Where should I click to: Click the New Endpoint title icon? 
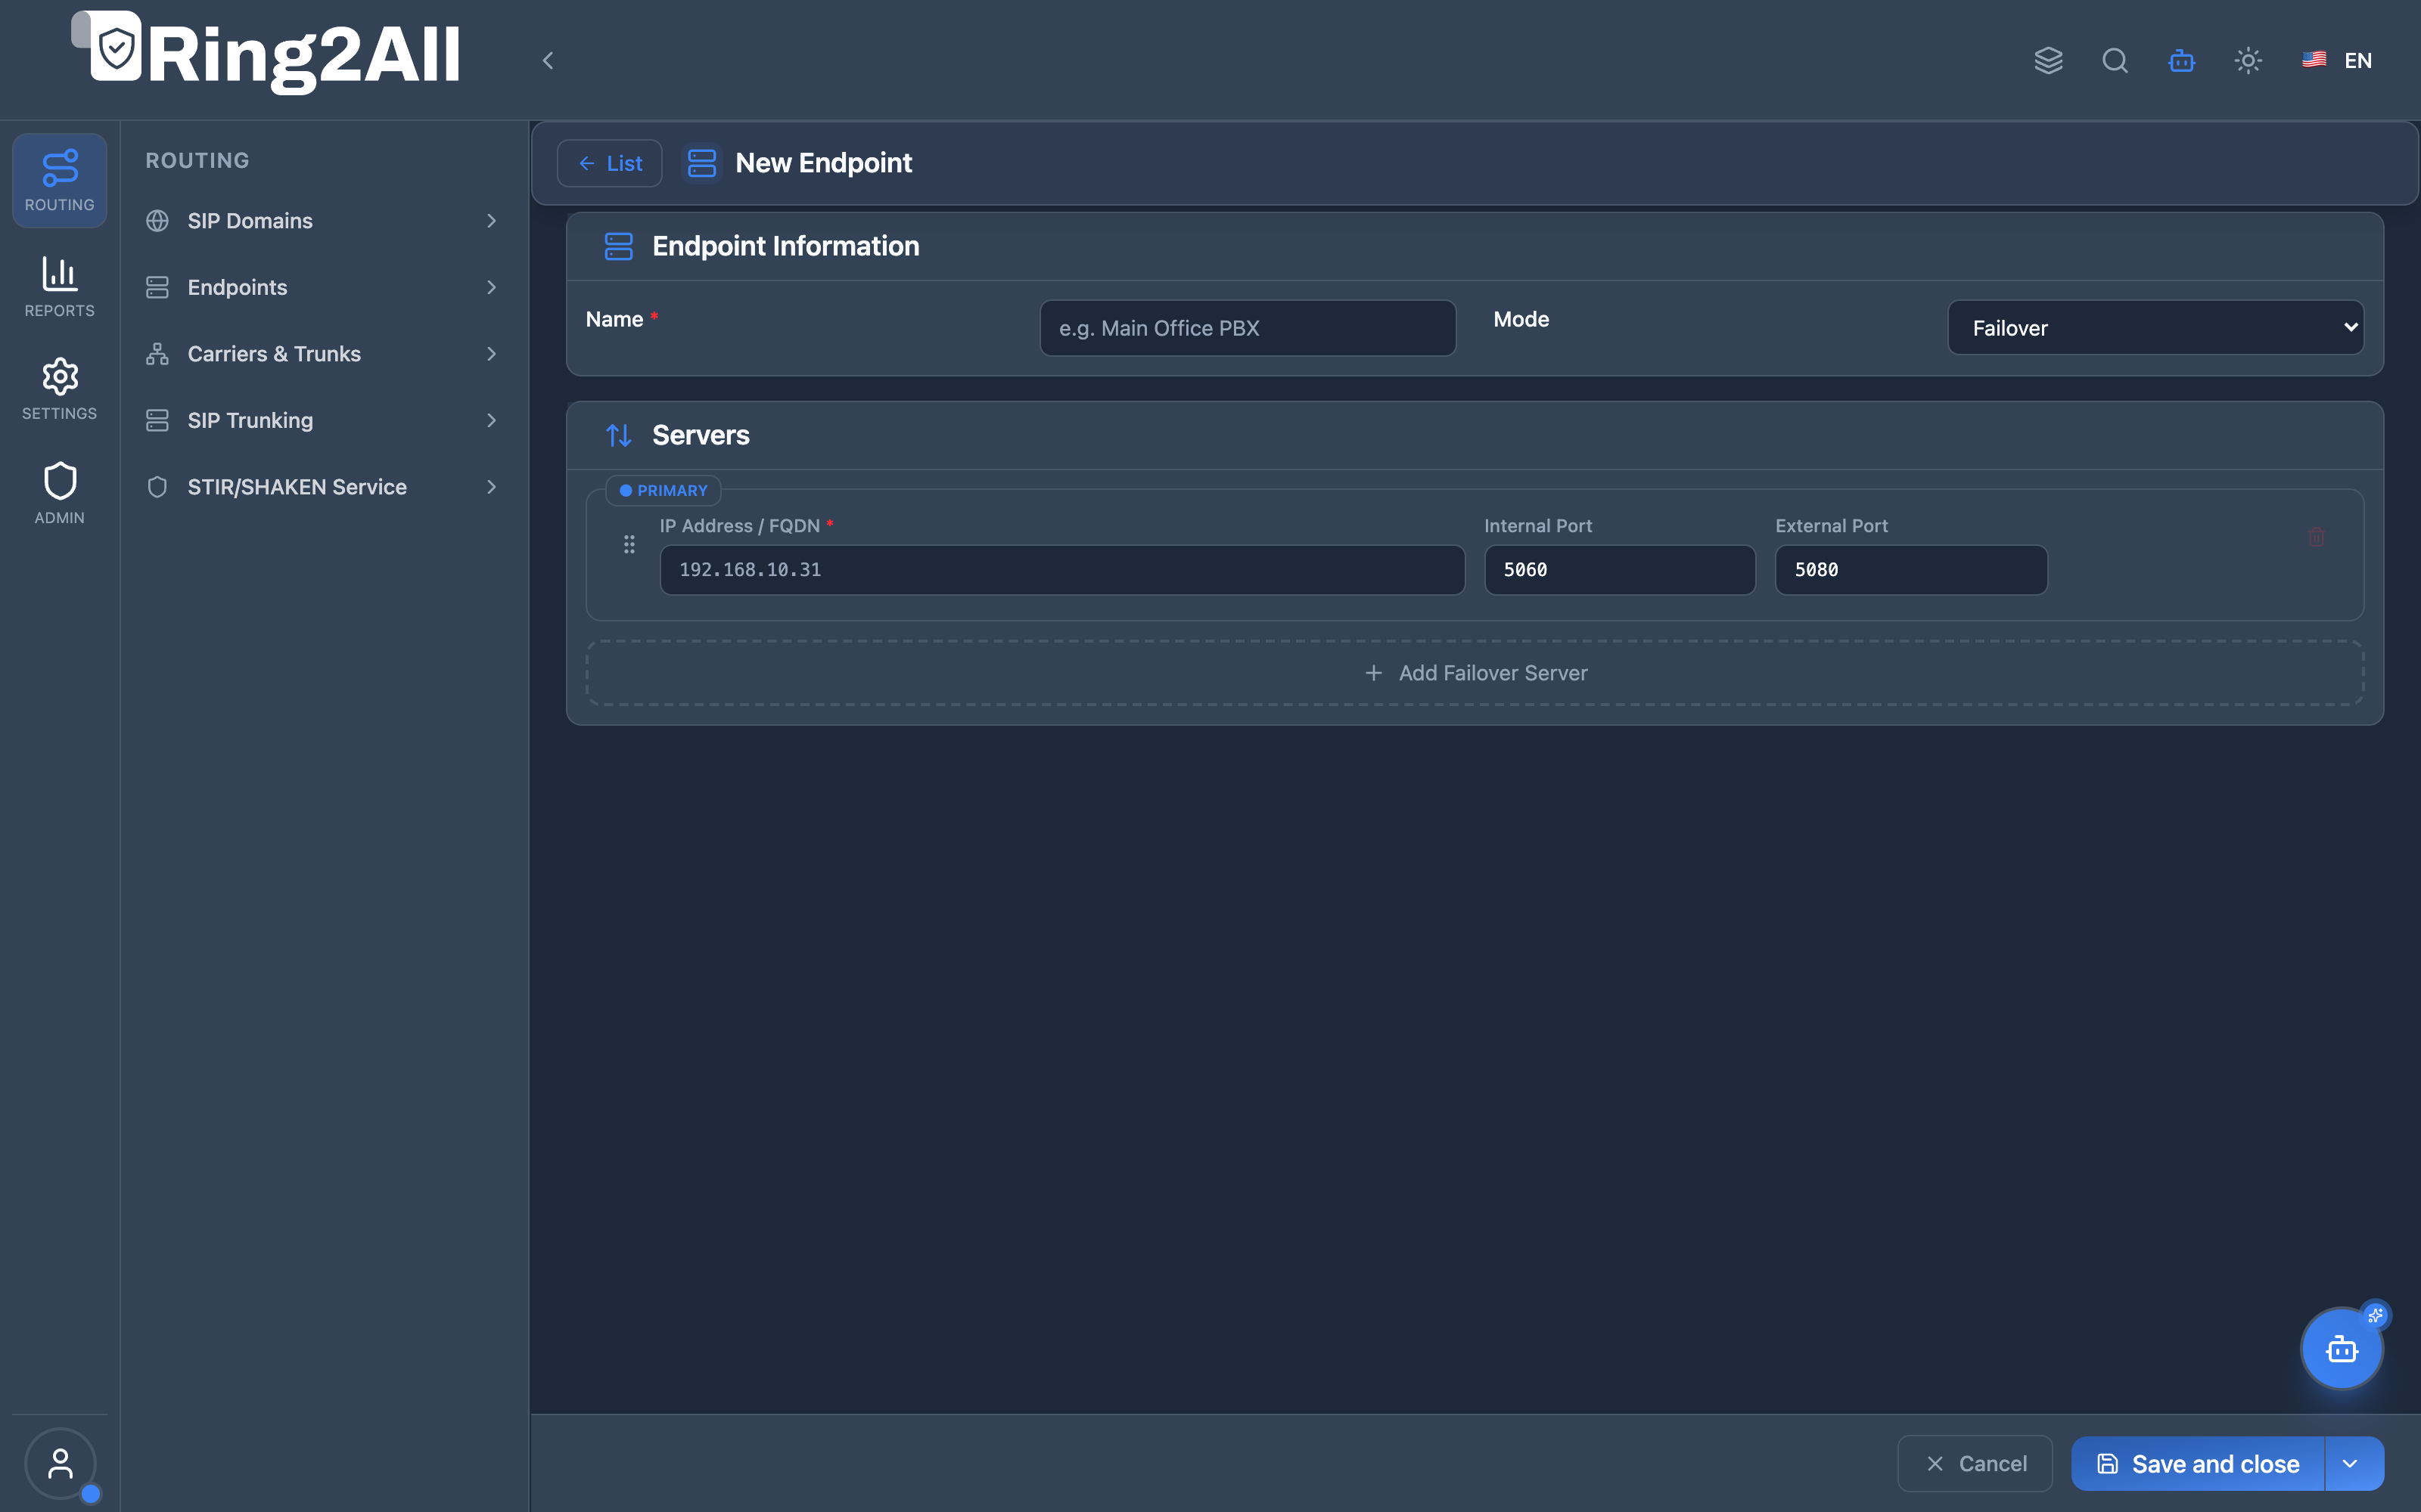point(701,163)
